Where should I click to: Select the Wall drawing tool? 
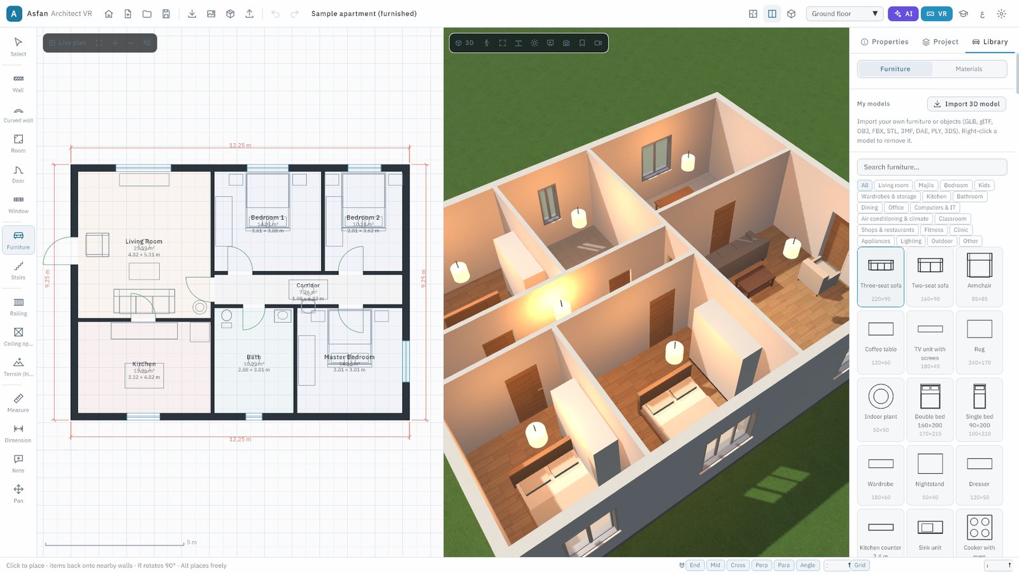18,83
